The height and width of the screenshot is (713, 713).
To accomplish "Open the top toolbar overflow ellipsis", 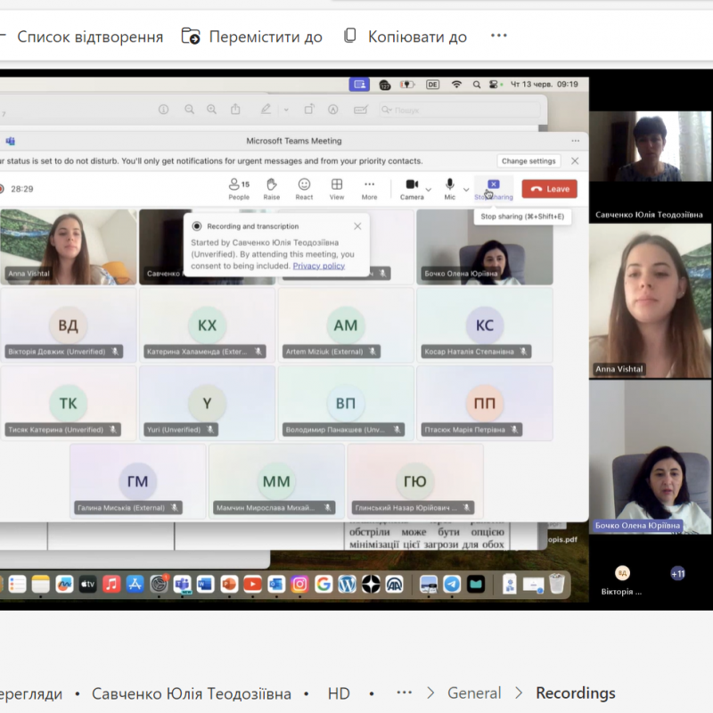I will point(499,36).
